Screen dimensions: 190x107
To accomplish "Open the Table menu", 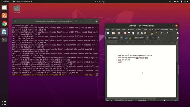I will pos(145,29).
